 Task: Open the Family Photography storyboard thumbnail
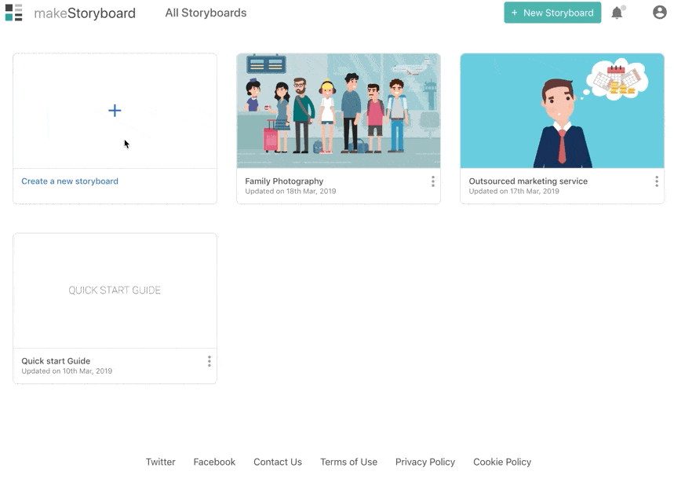click(x=338, y=110)
